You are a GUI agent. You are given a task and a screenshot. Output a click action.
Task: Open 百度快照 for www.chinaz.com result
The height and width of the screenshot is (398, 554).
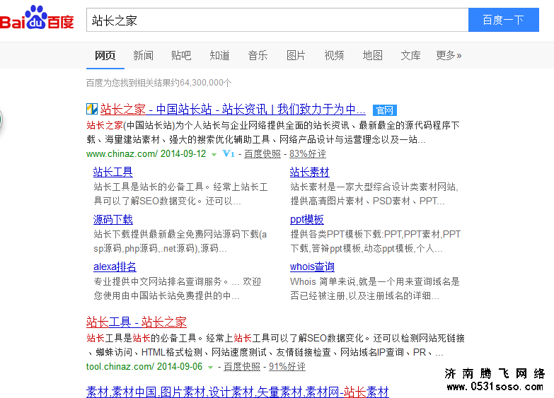[x=262, y=154]
